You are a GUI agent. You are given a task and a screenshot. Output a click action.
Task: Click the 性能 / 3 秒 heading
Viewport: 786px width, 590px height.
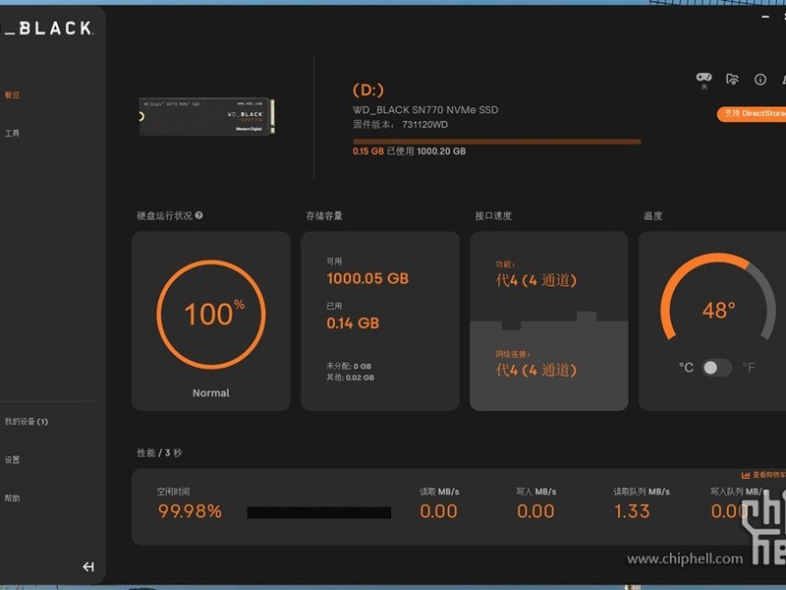[159, 453]
